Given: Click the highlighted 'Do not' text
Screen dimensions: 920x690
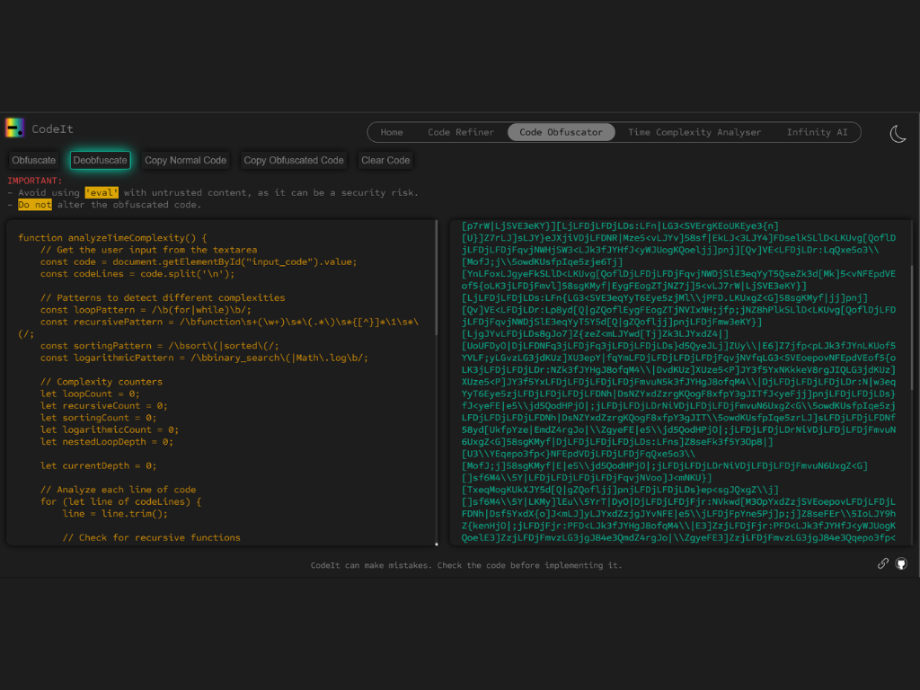Looking at the screenshot, I should tap(35, 204).
